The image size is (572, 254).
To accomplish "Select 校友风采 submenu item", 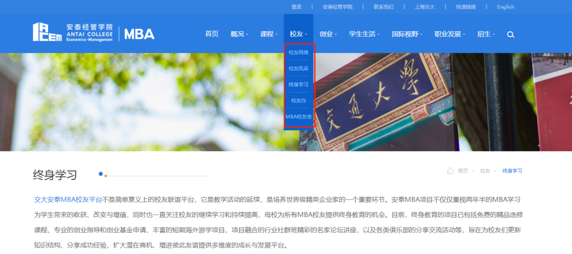I will [x=299, y=68].
